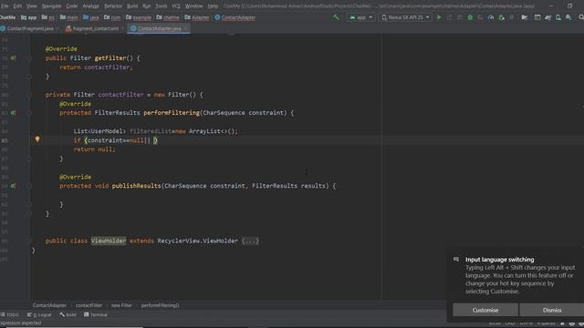The width and height of the screenshot is (584, 328).
Task: Open the Navigate menu
Action: click(51, 6)
